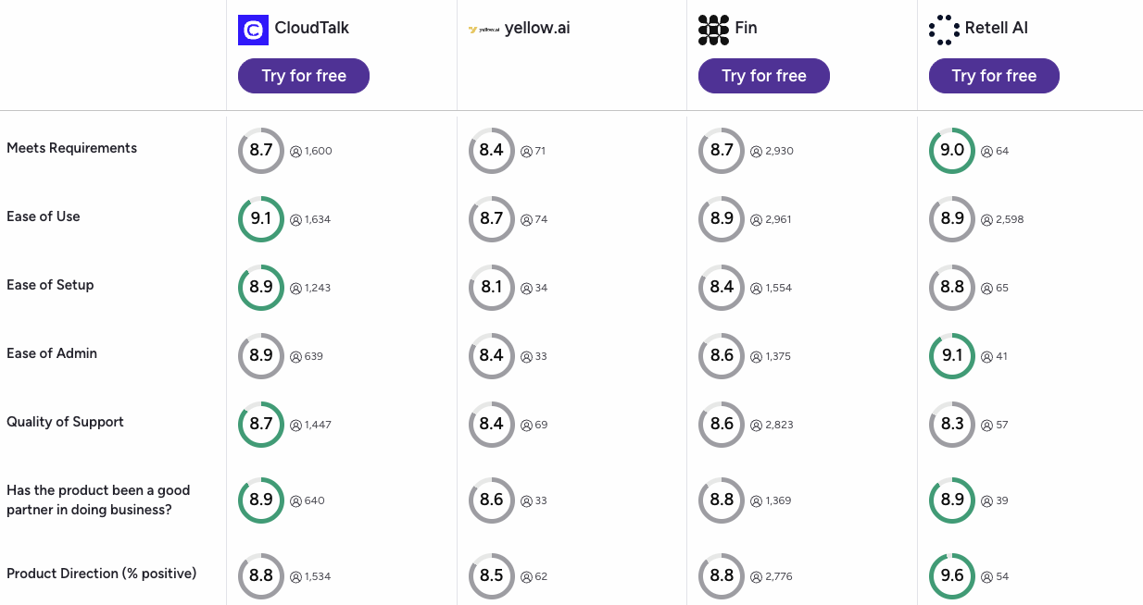Click Try for free under Retell AI
1143x605 pixels.
pyautogui.click(x=994, y=76)
